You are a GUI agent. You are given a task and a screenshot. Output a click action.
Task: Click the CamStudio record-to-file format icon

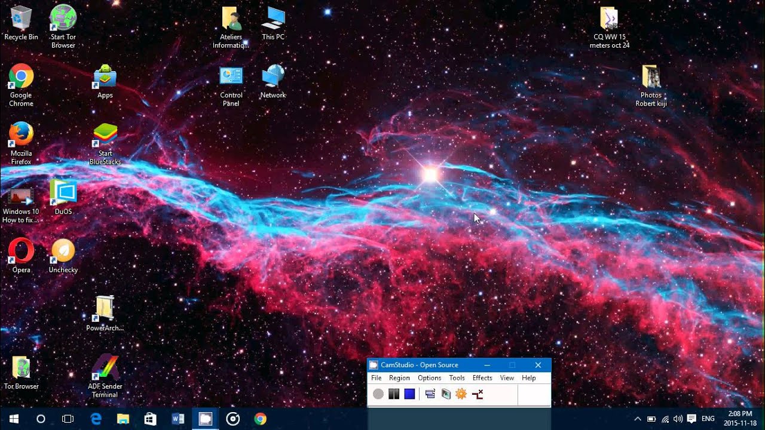pyautogui.click(x=446, y=394)
